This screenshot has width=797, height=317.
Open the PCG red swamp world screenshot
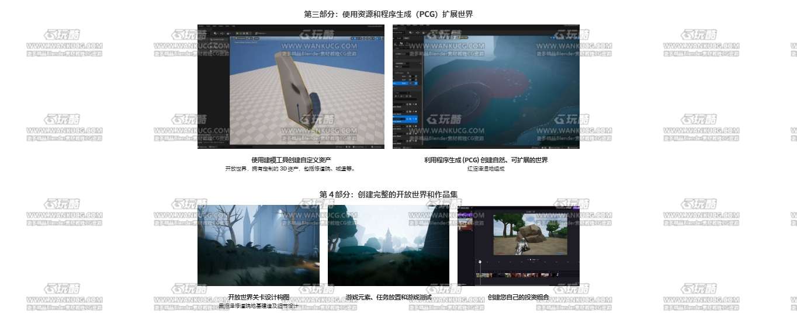point(486,86)
